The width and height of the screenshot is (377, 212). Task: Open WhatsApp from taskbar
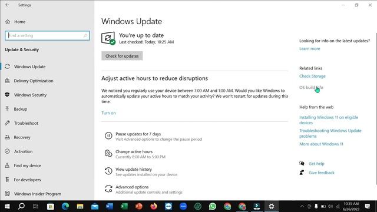pyautogui.click(x=213, y=206)
